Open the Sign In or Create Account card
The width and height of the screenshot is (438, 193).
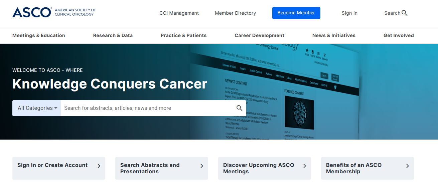(x=59, y=168)
